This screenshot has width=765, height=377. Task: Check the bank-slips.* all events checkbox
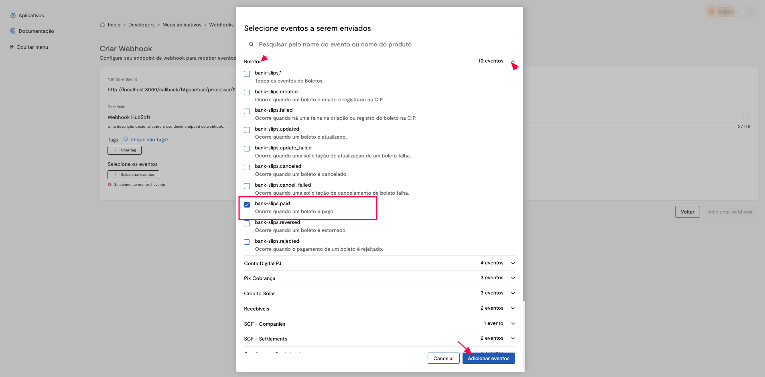pyautogui.click(x=247, y=74)
